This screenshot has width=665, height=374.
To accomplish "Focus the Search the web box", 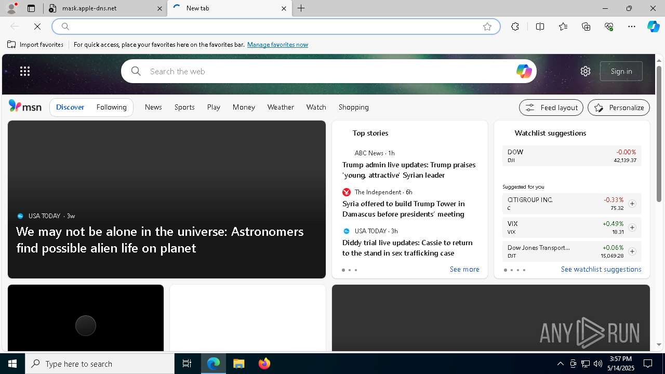I will pyautogui.click(x=328, y=71).
